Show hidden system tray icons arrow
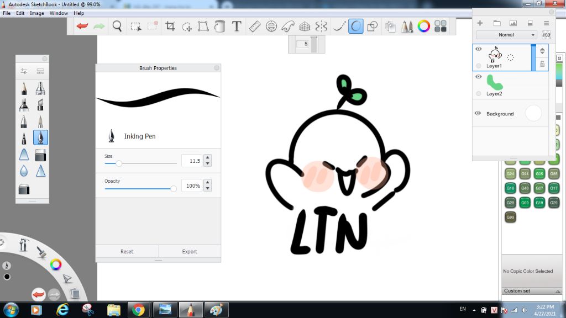The width and height of the screenshot is (566, 318). [x=474, y=310]
